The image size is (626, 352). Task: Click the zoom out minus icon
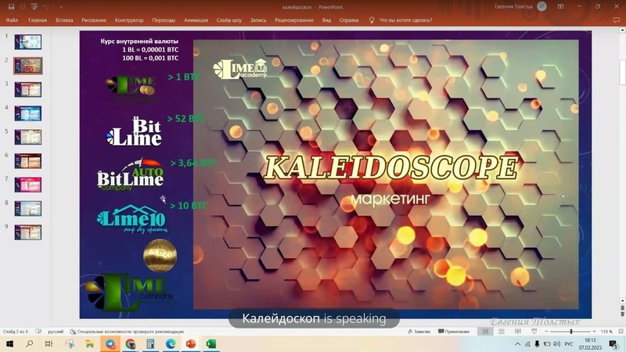click(545, 332)
